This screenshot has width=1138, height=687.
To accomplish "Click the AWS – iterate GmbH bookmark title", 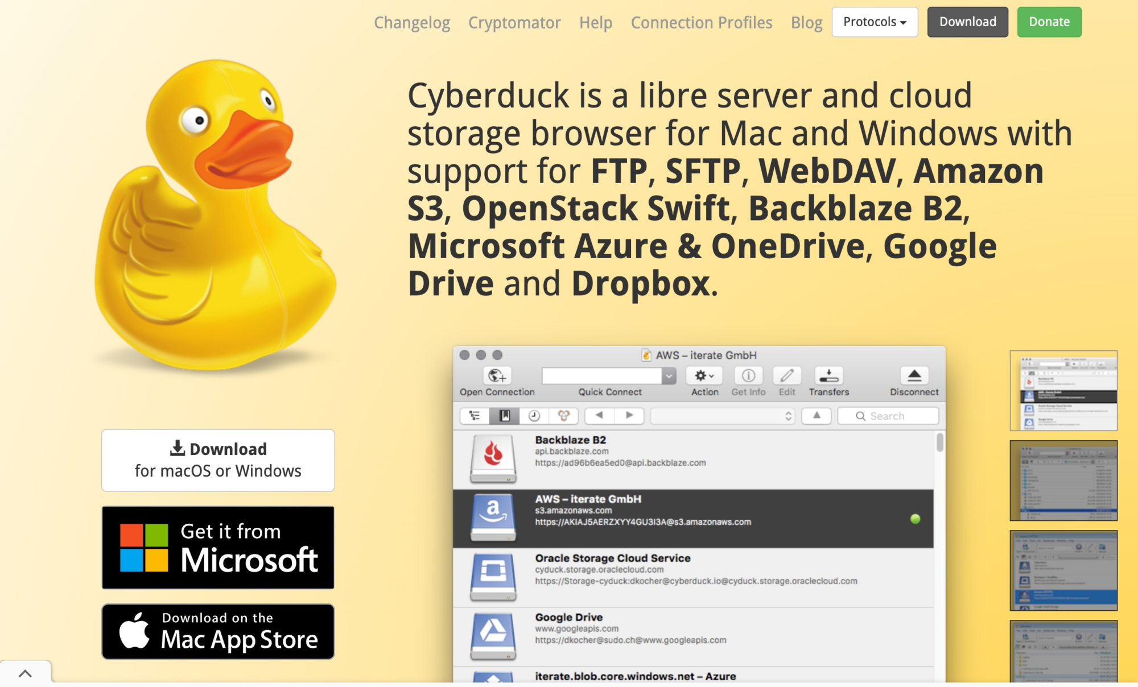I will tap(588, 499).
